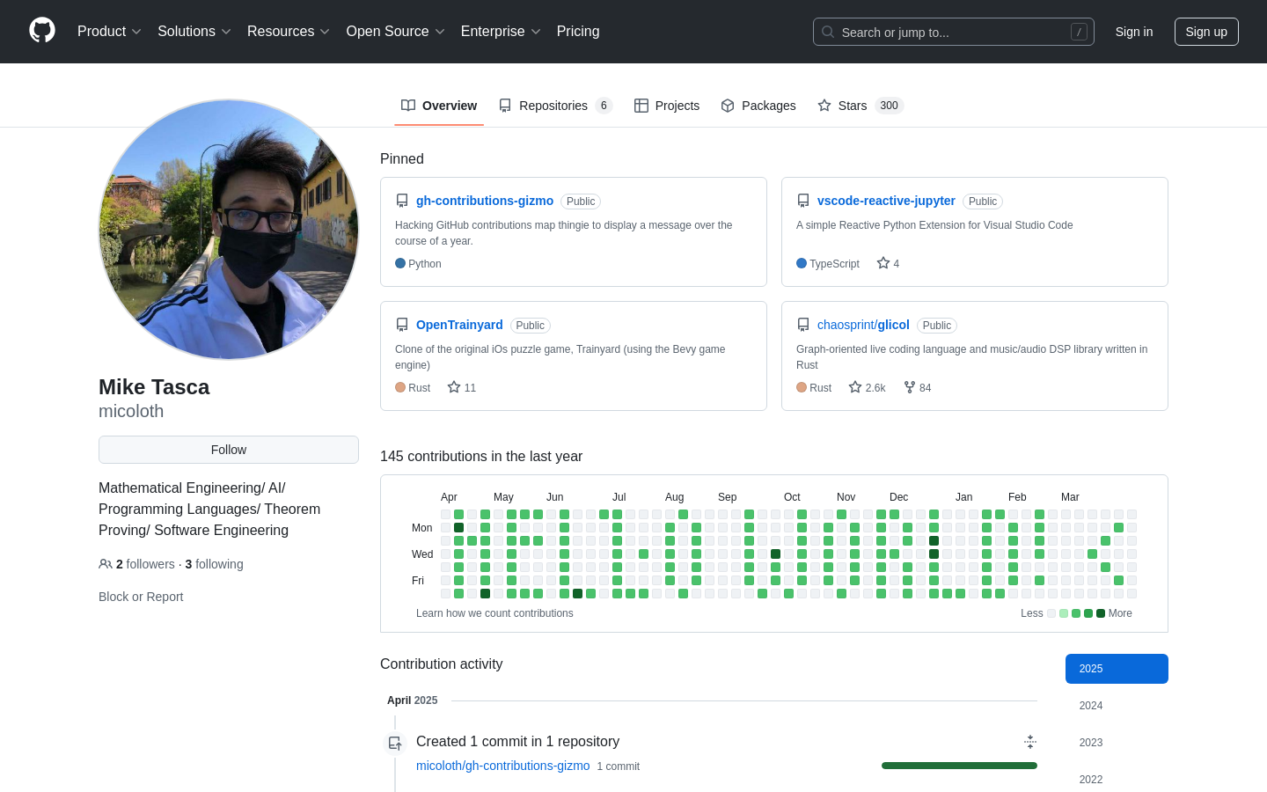Click the slash shortcut key icon

pos(1079,32)
